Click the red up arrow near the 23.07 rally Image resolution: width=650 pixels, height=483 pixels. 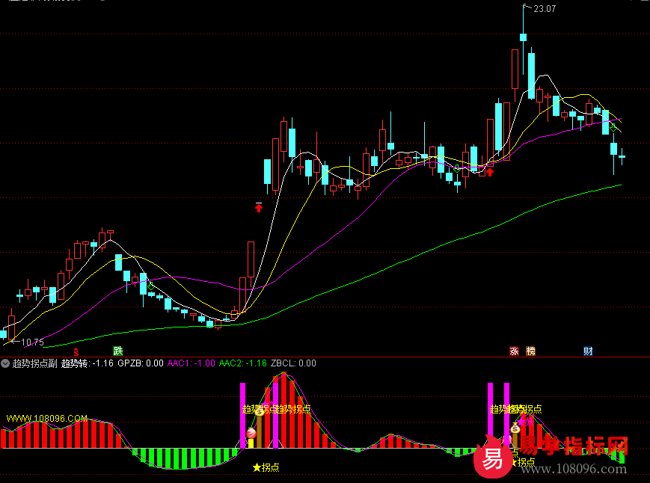490,172
